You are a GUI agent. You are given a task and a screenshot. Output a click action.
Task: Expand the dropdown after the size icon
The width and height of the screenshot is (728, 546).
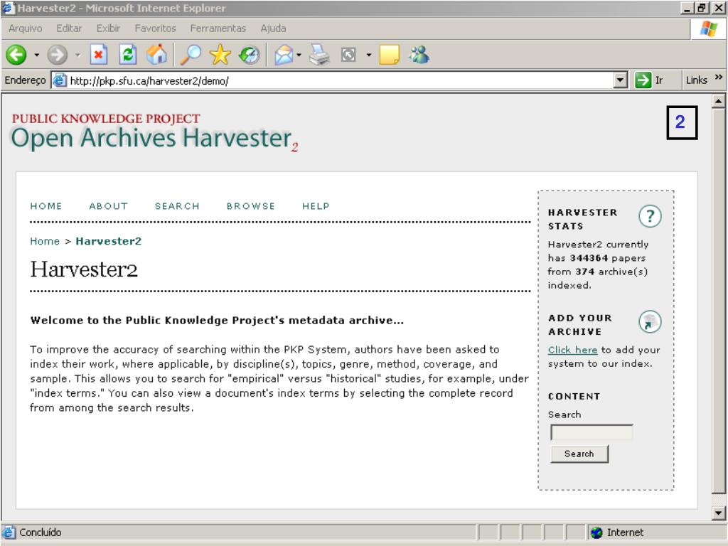[369, 55]
